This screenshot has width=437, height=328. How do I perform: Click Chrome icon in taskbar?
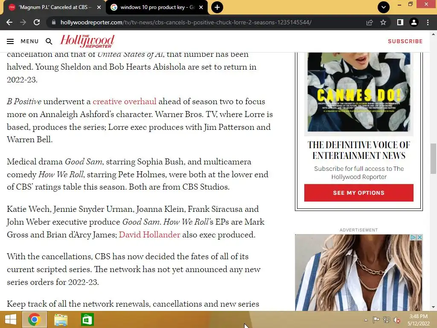(x=34, y=319)
